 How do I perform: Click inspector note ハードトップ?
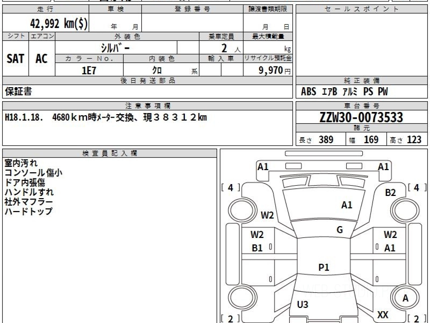(29, 211)
